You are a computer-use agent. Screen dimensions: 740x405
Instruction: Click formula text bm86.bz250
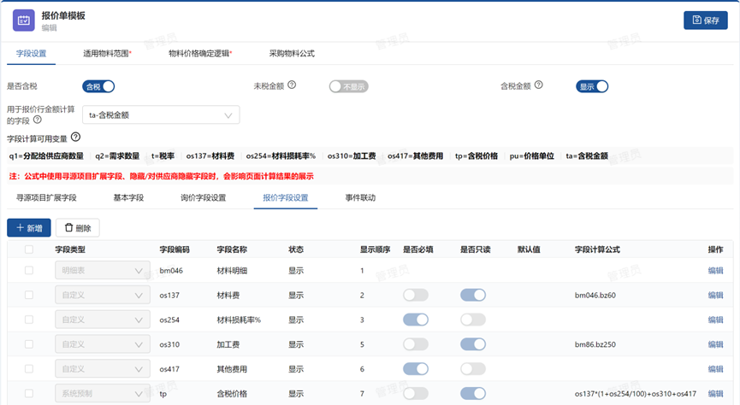tap(595, 344)
